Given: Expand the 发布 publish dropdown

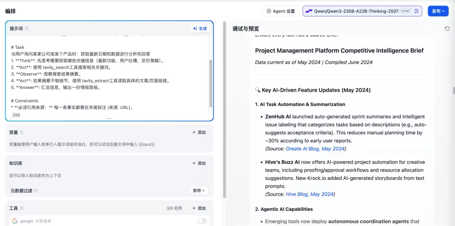Looking at the screenshot, I should 438,11.
